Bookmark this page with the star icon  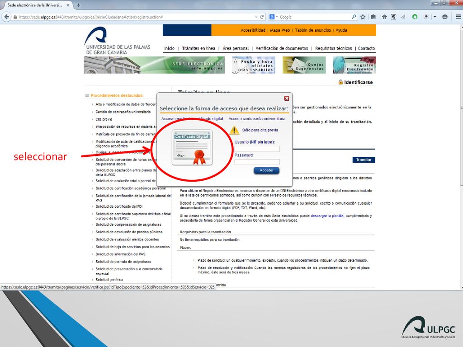coord(363,17)
